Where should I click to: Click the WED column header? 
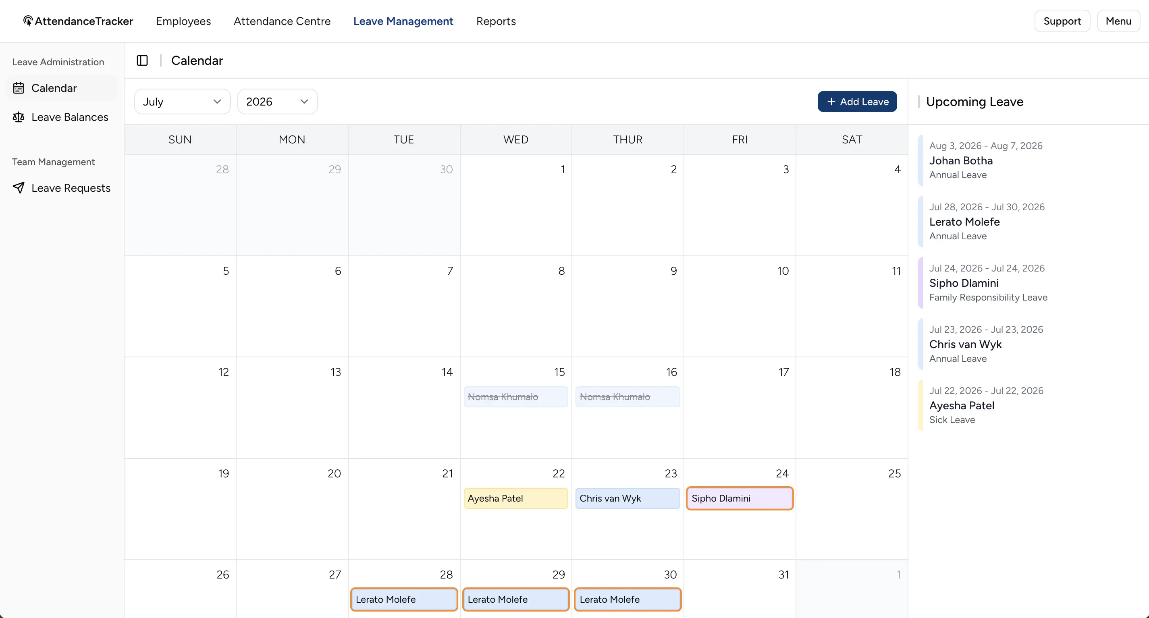516,139
